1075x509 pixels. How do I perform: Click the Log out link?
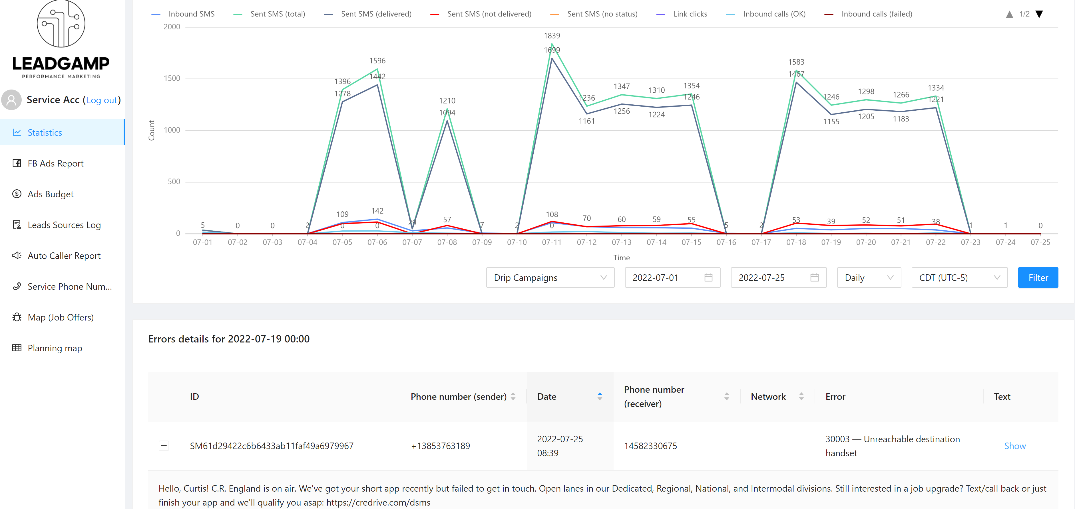[101, 100]
